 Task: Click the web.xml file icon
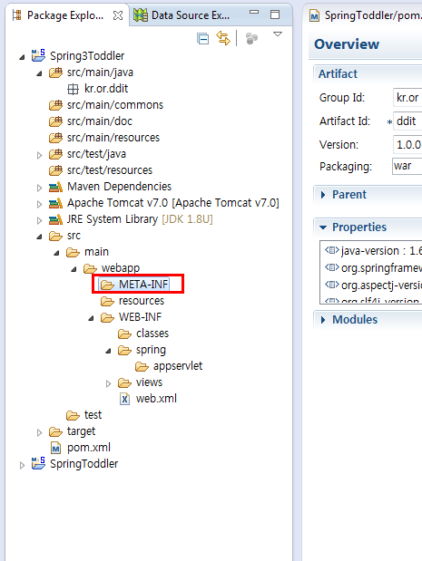click(124, 399)
